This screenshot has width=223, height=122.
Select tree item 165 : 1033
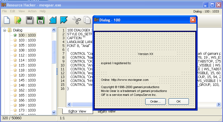click(27, 95)
